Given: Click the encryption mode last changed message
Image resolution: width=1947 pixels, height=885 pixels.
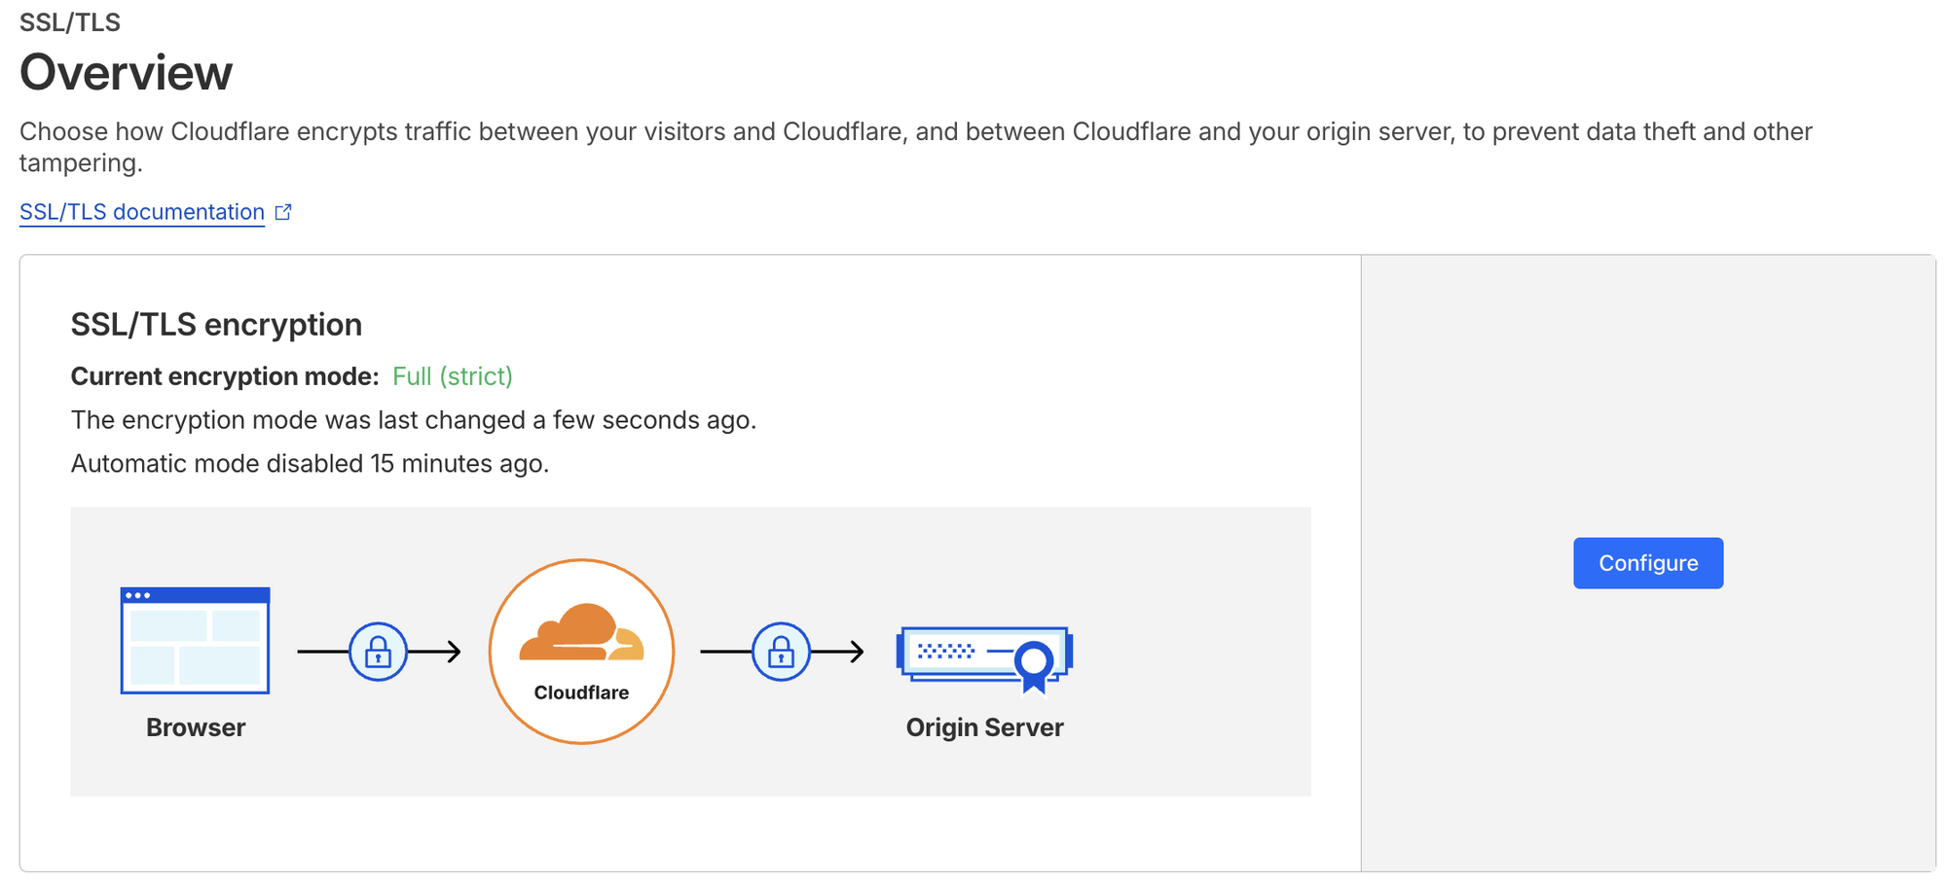Looking at the screenshot, I should [x=414, y=420].
